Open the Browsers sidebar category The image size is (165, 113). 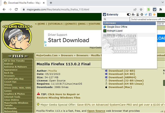pyautogui.click(x=9, y=76)
